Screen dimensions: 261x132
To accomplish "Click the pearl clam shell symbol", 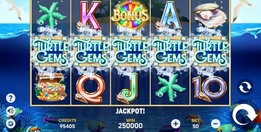I will [x=210, y=15].
